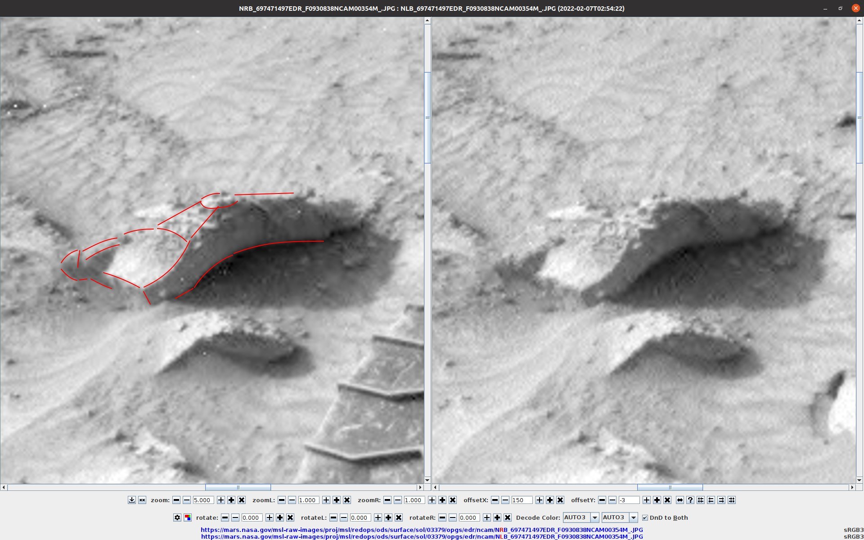The width and height of the screenshot is (864, 540).
Task: Open the RGB color channels icon
Action: pyautogui.click(x=188, y=517)
